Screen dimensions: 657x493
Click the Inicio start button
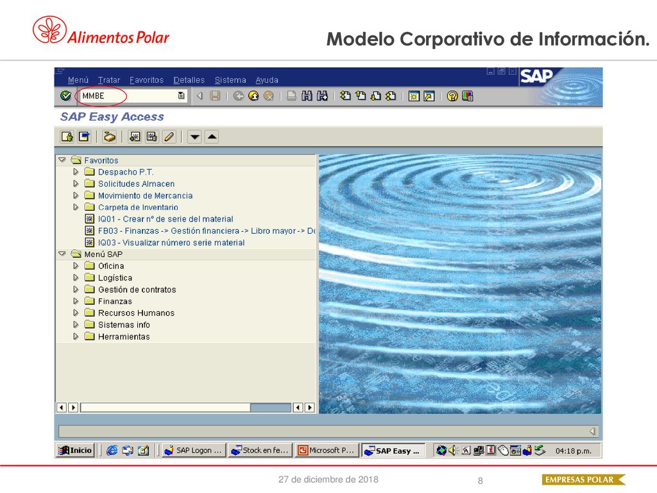(76, 450)
